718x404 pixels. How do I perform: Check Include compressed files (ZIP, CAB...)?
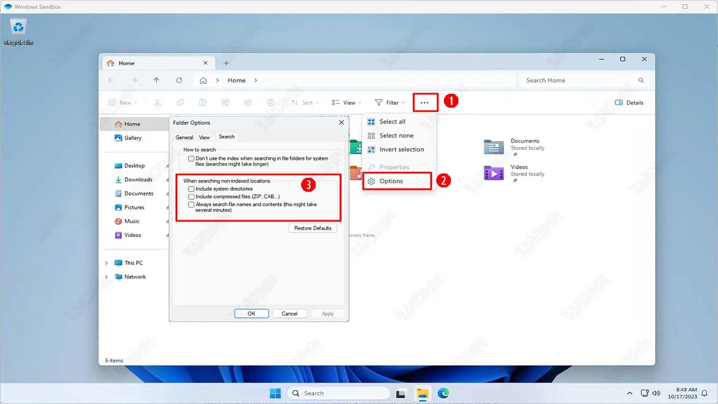click(x=191, y=197)
